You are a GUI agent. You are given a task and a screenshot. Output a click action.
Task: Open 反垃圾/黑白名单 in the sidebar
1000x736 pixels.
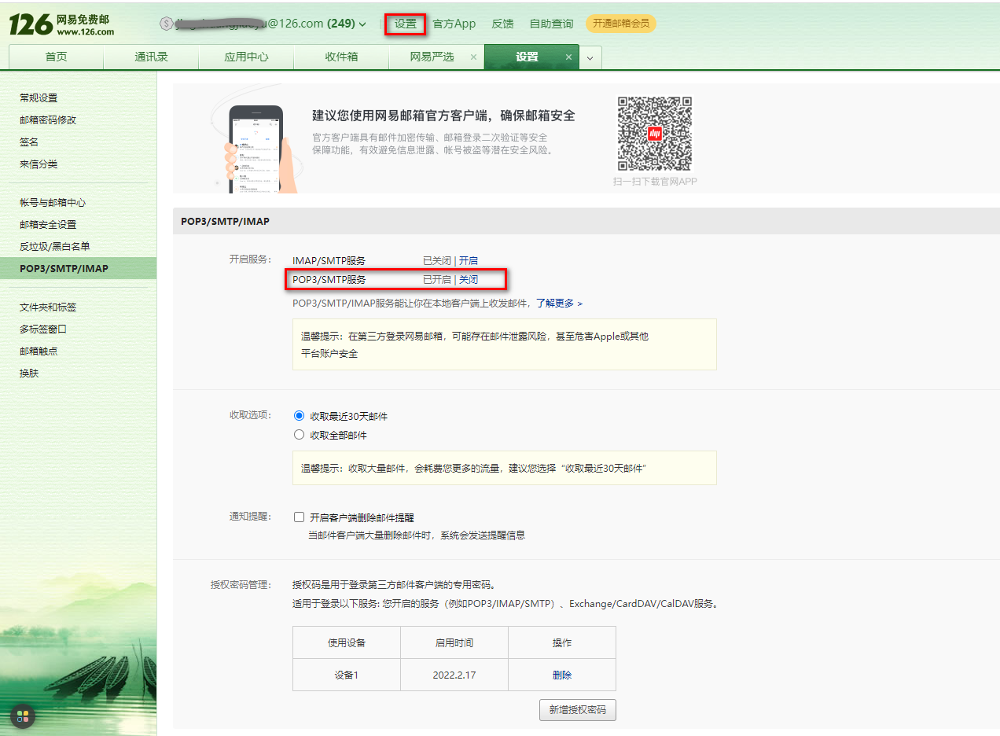[55, 246]
